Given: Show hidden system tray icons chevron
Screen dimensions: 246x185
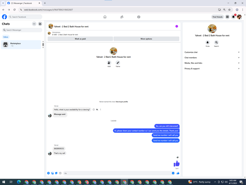Looking at the screenshot, I should point(215,182).
